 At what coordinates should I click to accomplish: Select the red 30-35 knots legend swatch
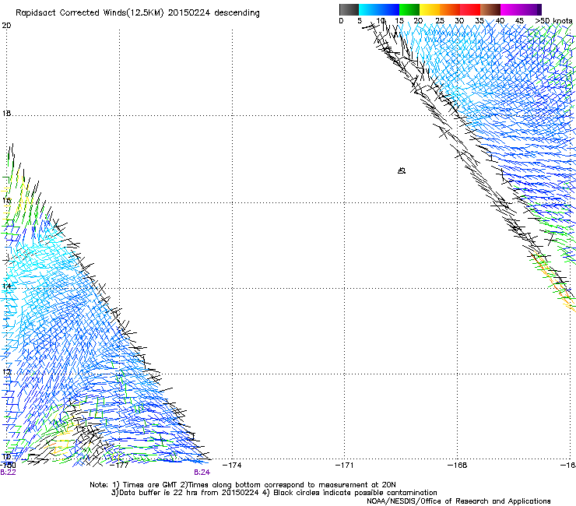[x=470, y=9]
